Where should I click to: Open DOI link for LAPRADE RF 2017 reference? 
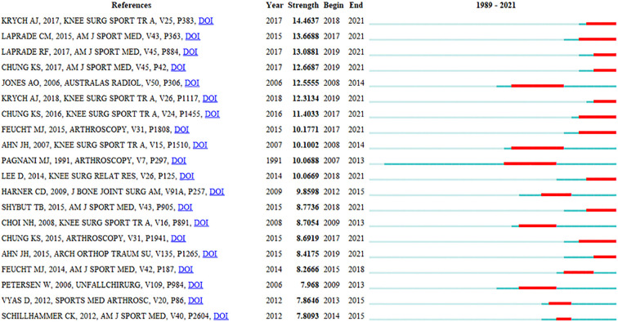click(x=190, y=52)
